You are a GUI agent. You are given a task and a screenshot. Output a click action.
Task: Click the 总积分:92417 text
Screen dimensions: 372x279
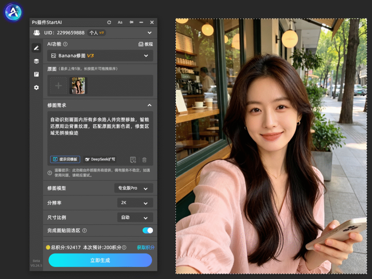click(x=66, y=247)
